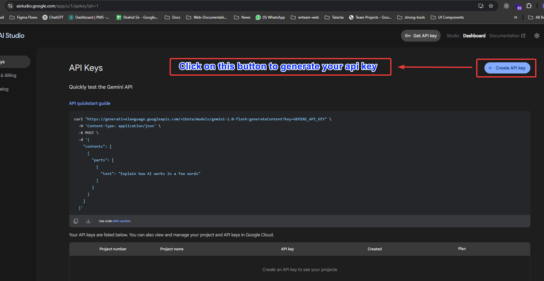This screenshot has height=281, width=544.
Task: Switch to the Dashboard tab
Action: pyautogui.click(x=474, y=36)
